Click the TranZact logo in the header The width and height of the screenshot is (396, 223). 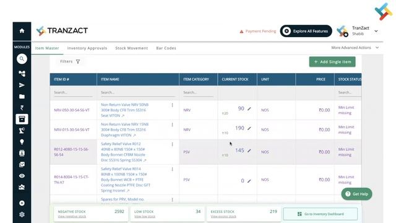click(62, 31)
